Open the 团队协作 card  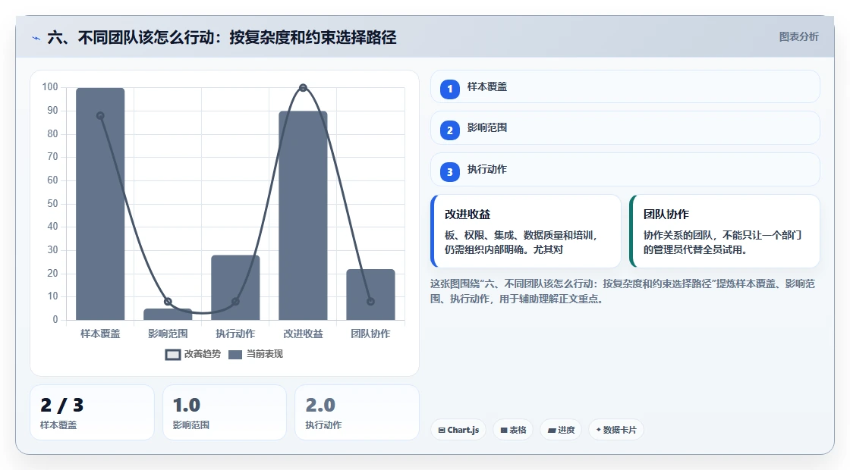pos(725,231)
